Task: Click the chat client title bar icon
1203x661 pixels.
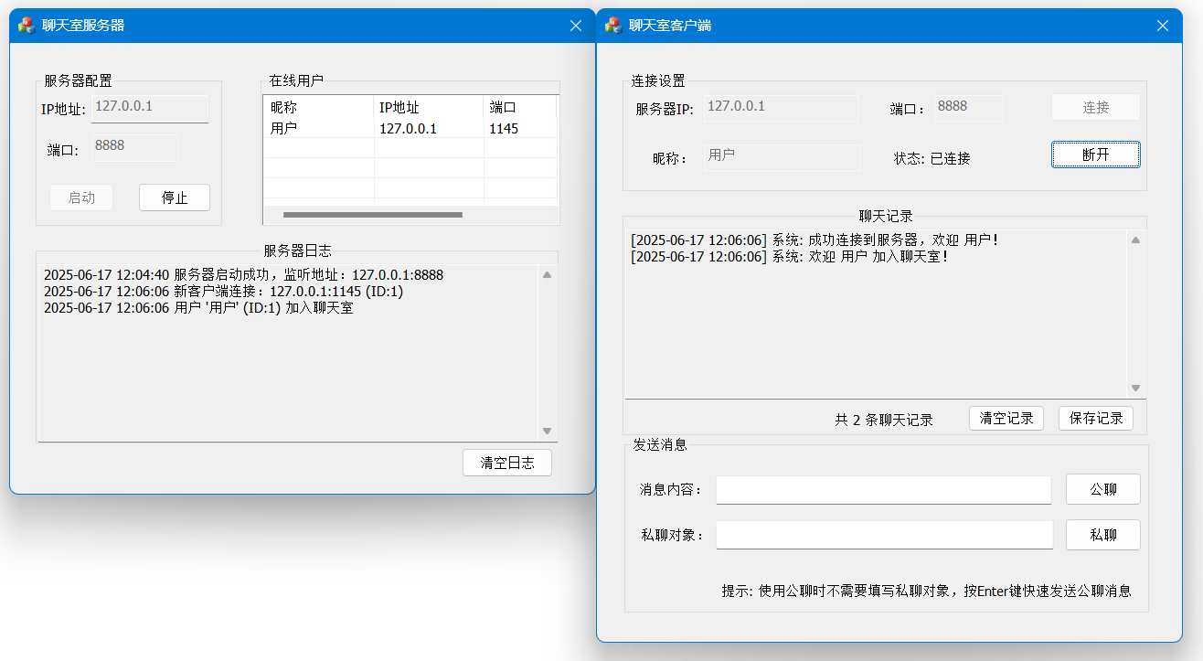Action: coord(613,26)
